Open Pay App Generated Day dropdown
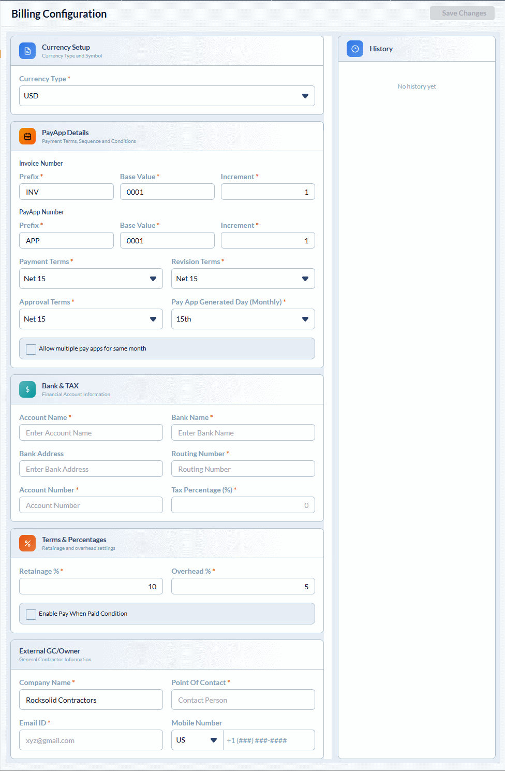Viewport: 505px width, 771px height. [x=243, y=319]
